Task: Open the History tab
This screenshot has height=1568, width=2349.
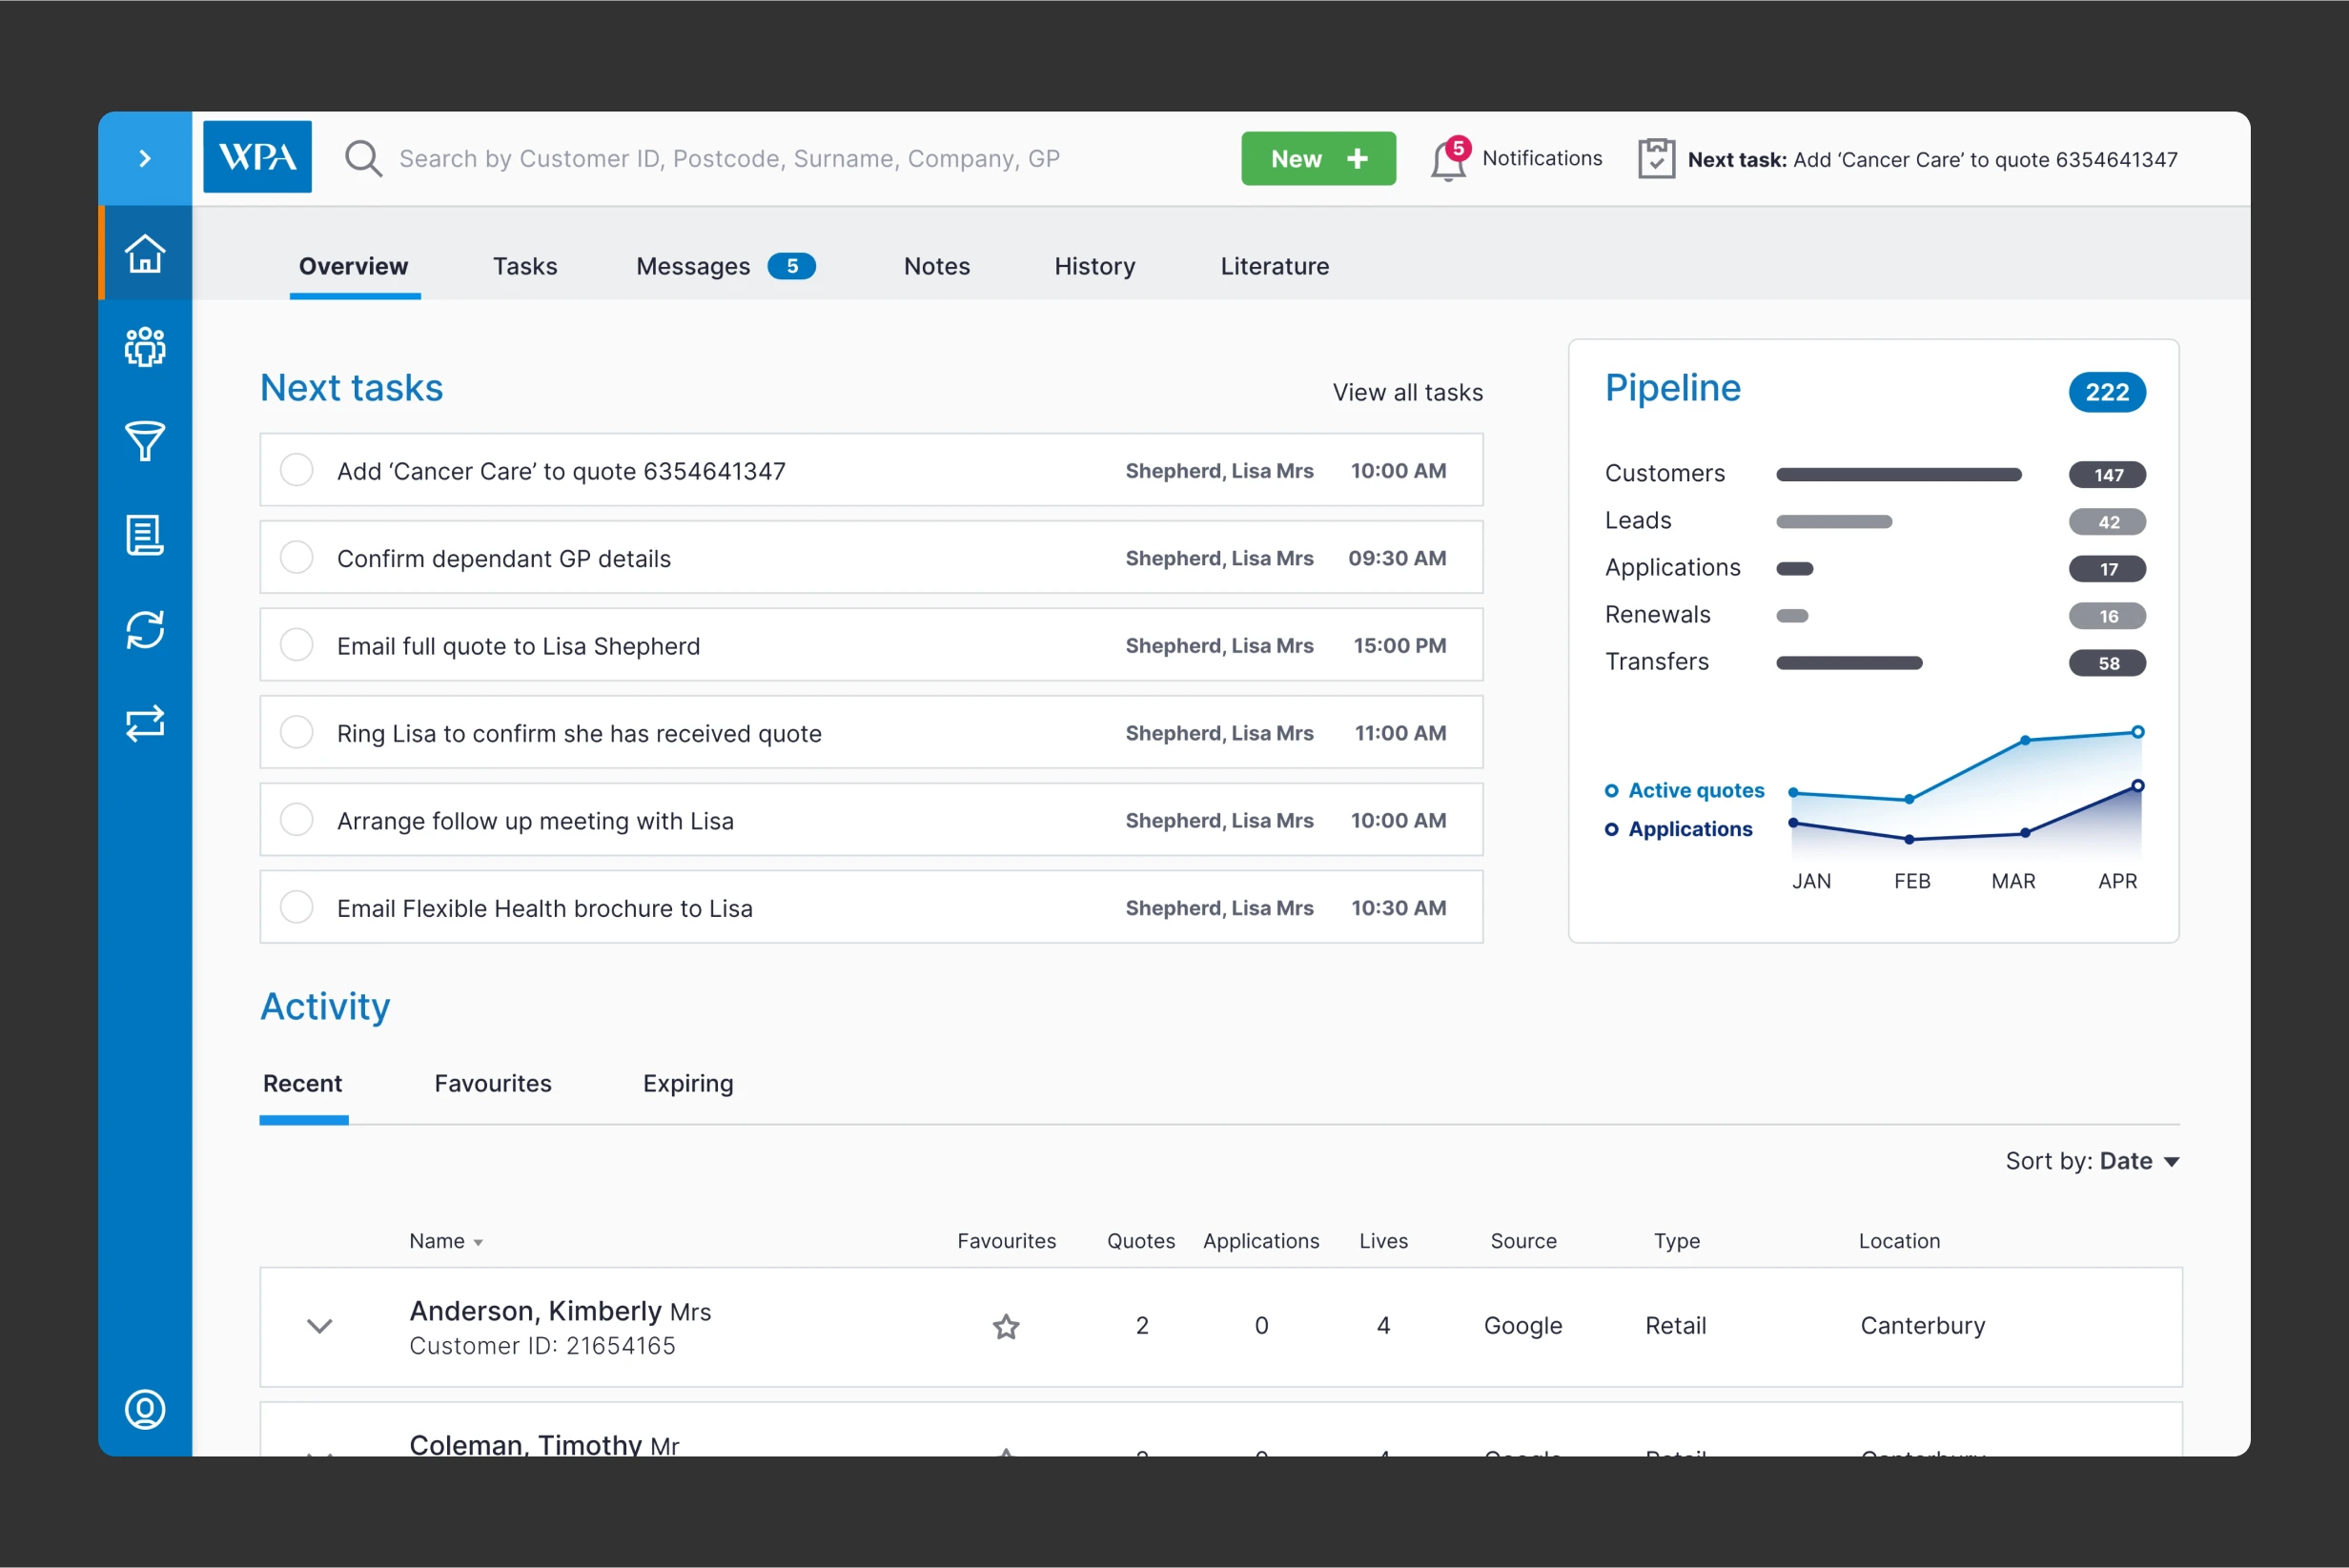Action: click(1095, 266)
